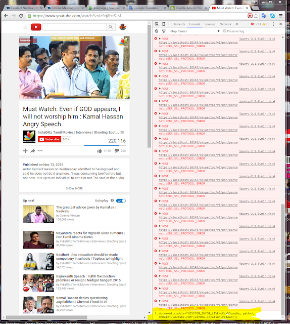290x324 pixels.
Task: Click the console input line with document.cookie
Action: pyautogui.click(x=206, y=315)
